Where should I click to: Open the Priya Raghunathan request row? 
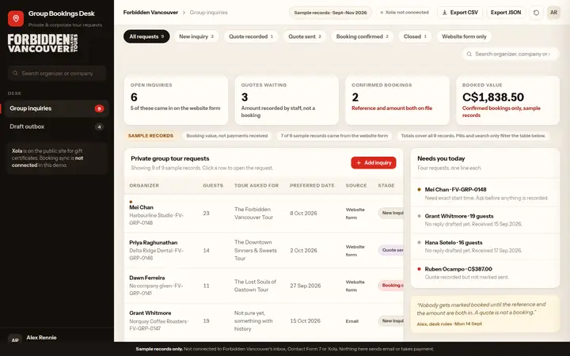(264, 250)
